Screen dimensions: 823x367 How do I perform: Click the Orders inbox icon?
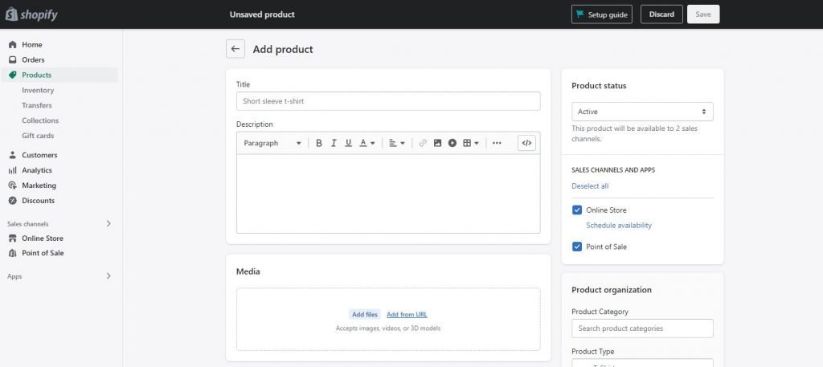tap(13, 59)
